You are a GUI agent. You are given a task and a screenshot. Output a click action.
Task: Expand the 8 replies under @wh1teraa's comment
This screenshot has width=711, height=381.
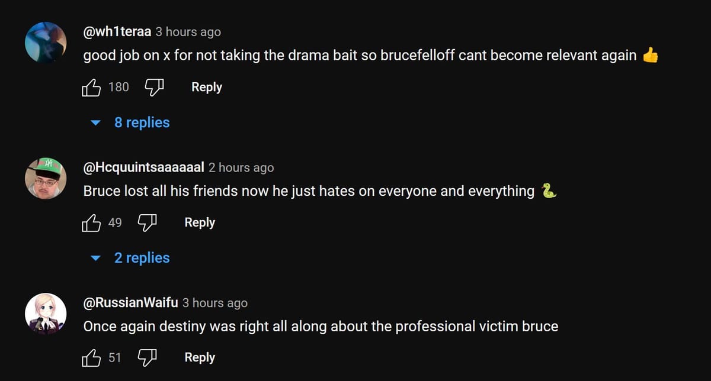click(x=142, y=122)
